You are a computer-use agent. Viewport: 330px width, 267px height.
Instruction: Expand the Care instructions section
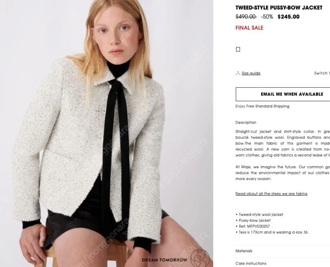pos(283,263)
